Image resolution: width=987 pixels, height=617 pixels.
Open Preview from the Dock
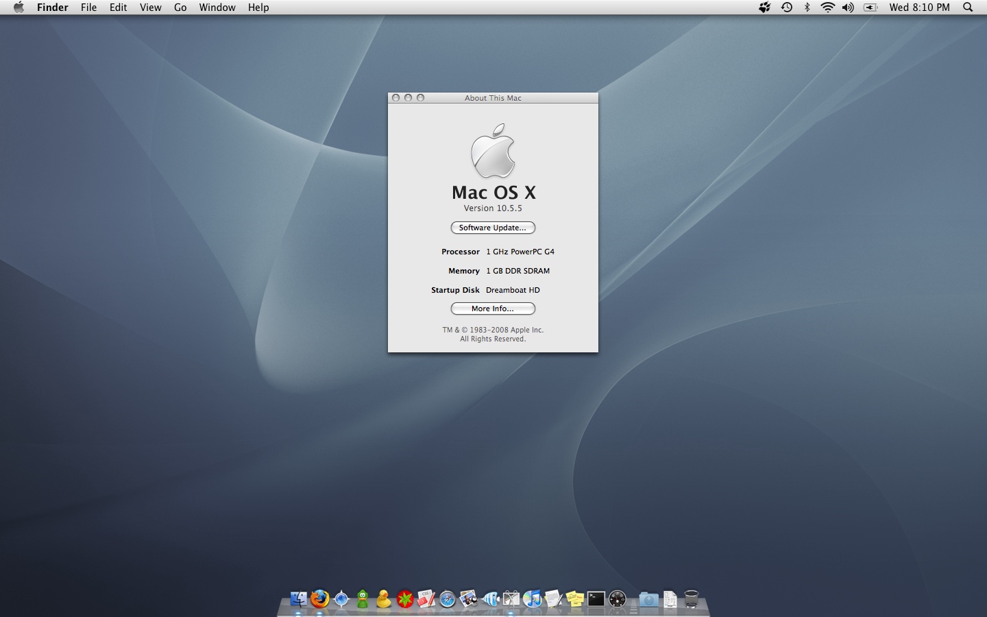coord(469,599)
